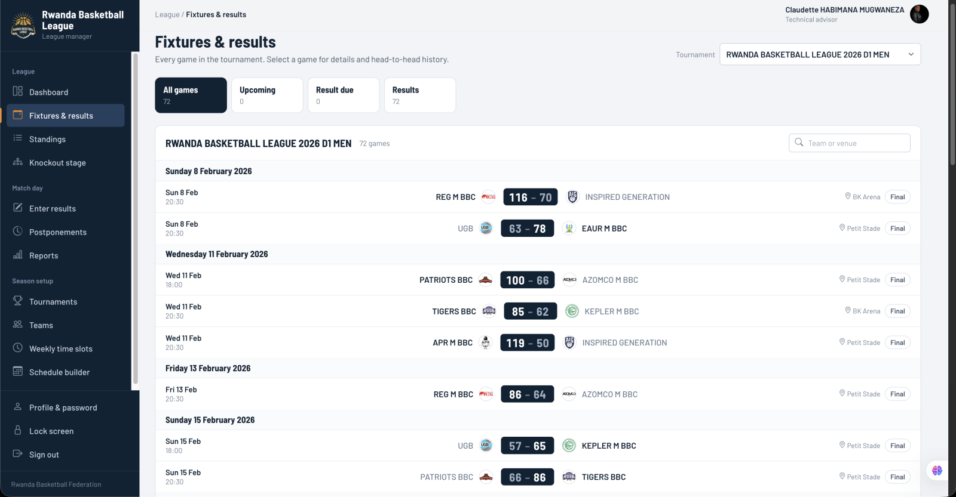Click the EAUR M BBC team logo

(569, 229)
